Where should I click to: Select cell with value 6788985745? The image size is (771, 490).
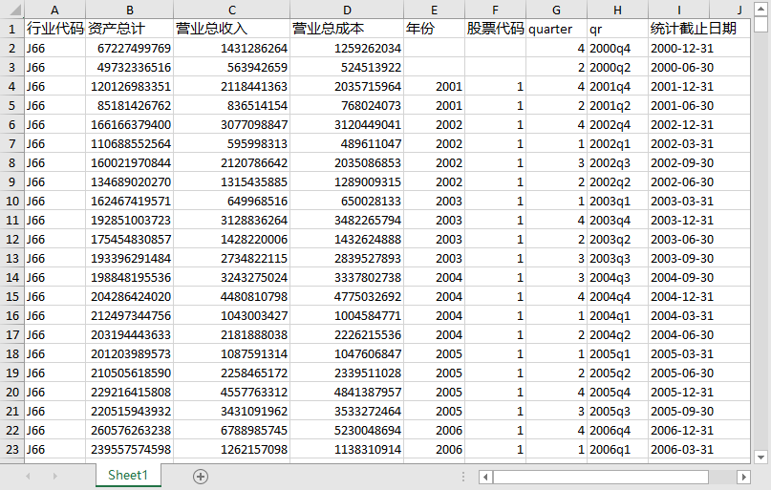(232, 430)
